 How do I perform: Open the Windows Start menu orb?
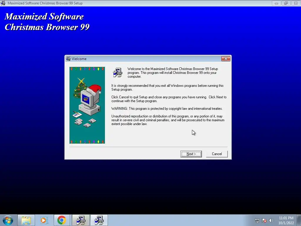tap(8, 220)
